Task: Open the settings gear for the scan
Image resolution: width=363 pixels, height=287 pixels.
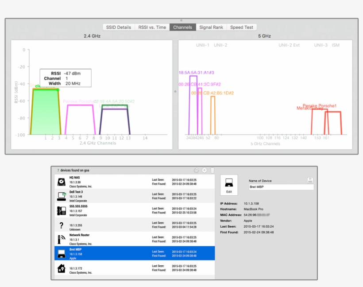Action: pyautogui.click(x=204, y=170)
